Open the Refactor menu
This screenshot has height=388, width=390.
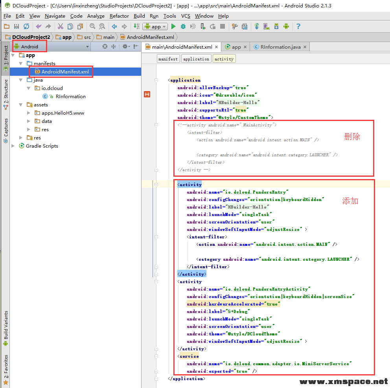click(x=119, y=16)
